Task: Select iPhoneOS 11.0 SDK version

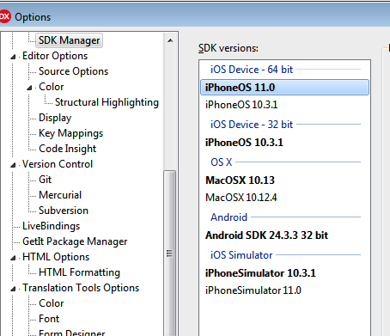Action: pyautogui.click(x=284, y=88)
